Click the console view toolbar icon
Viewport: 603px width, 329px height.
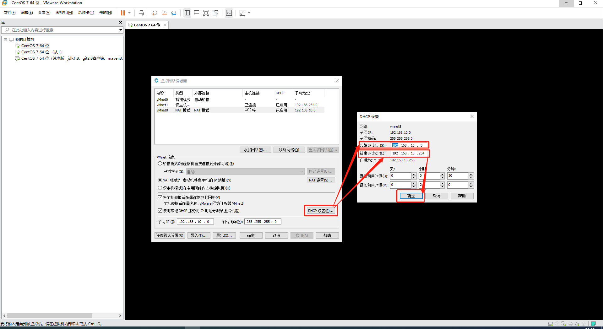[x=229, y=13]
